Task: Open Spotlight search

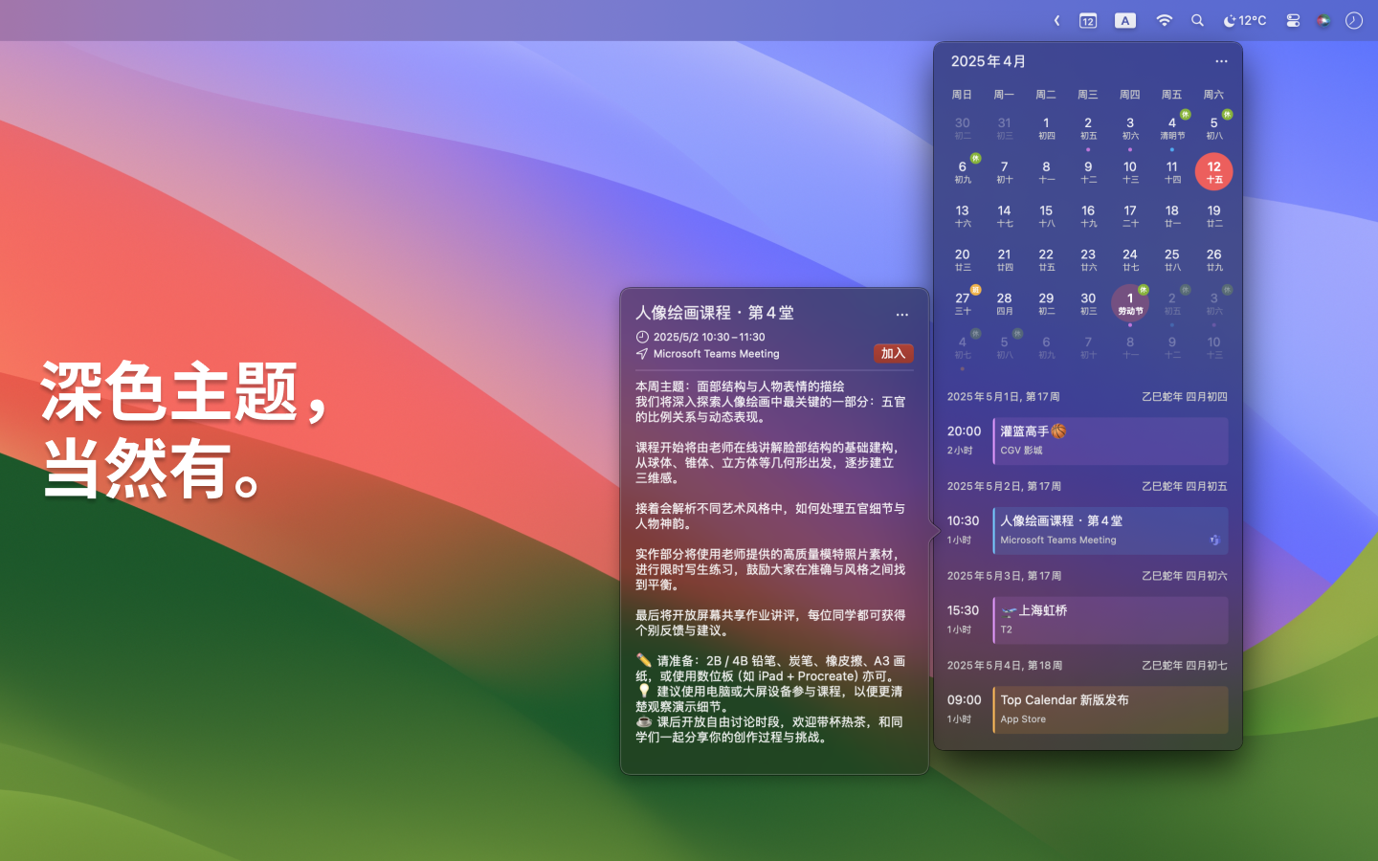Action: 1197,20
